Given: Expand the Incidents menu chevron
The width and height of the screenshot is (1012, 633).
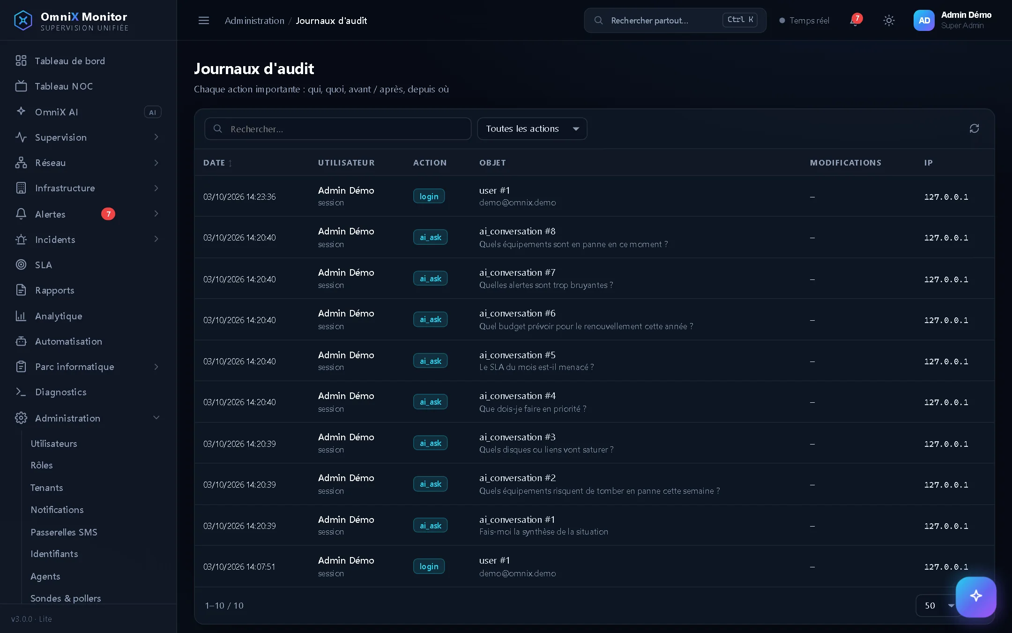Looking at the screenshot, I should [x=156, y=239].
